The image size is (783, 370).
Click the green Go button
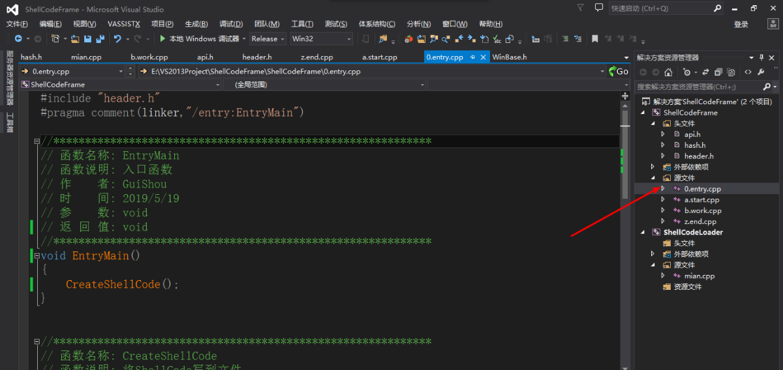[618, 72]
